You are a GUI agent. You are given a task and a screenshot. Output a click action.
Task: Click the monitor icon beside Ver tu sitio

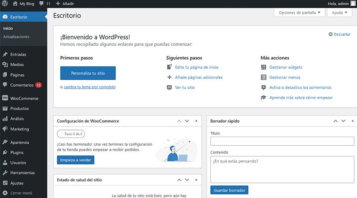coord(170,87)
